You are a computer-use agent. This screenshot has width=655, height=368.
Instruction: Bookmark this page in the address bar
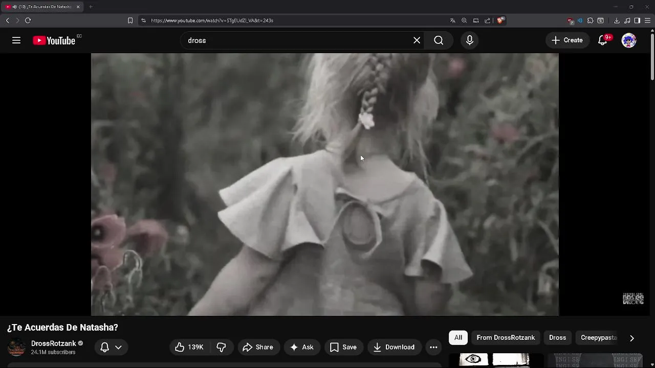pyautogui.click(x=130, y=20)
